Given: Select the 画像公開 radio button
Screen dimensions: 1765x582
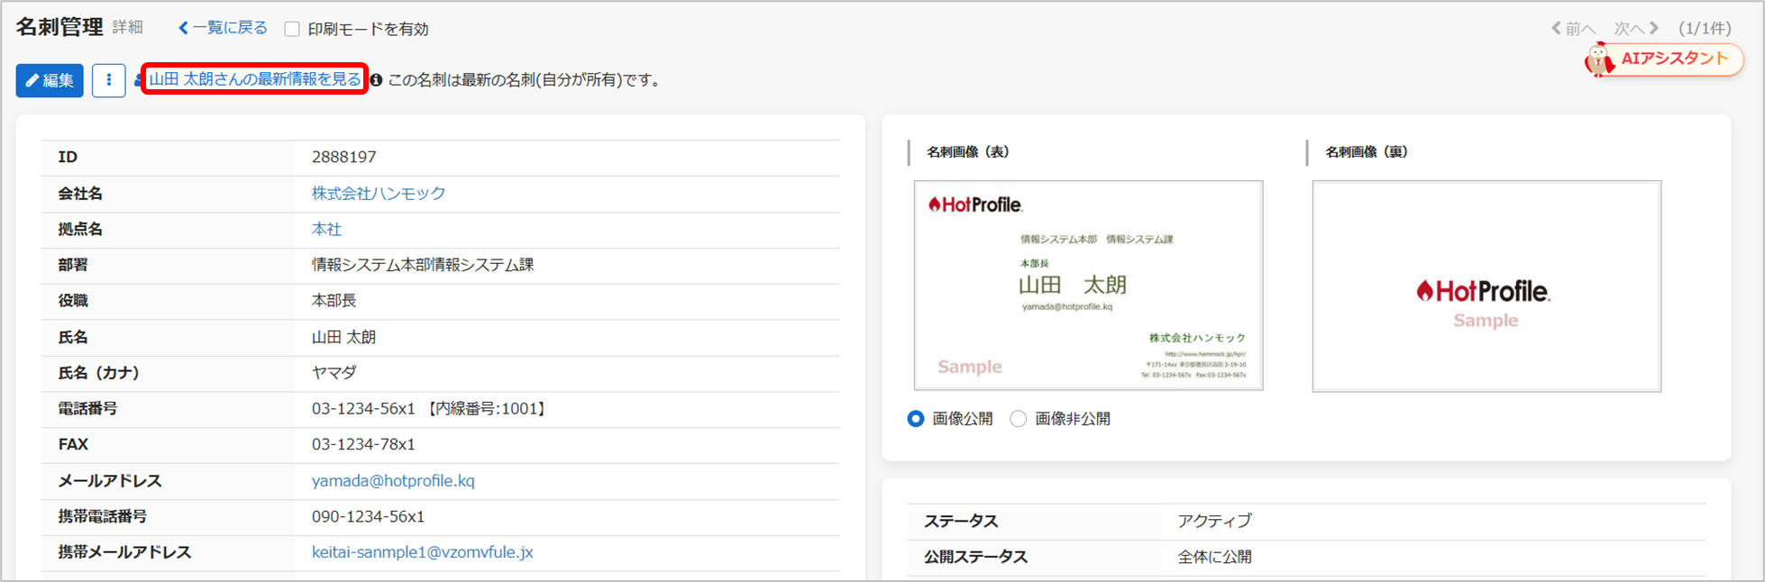Looking at the screenshot, I should tap(916, 419).
